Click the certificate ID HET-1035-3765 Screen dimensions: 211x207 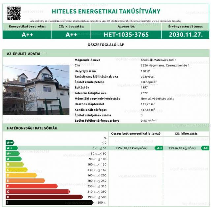click(x=126, y=34)
